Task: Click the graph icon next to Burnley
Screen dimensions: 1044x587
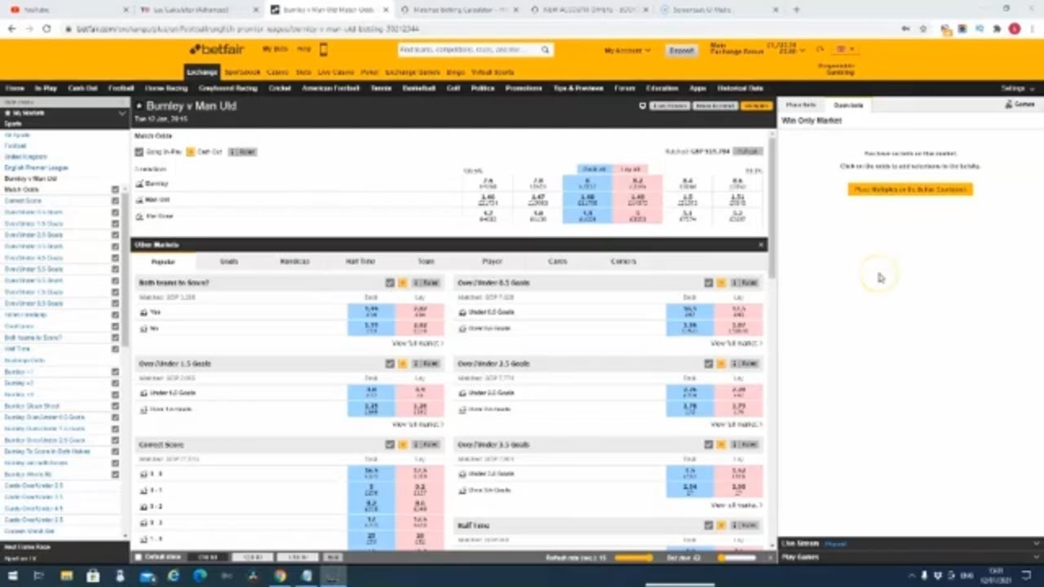Action: [139, 183]
